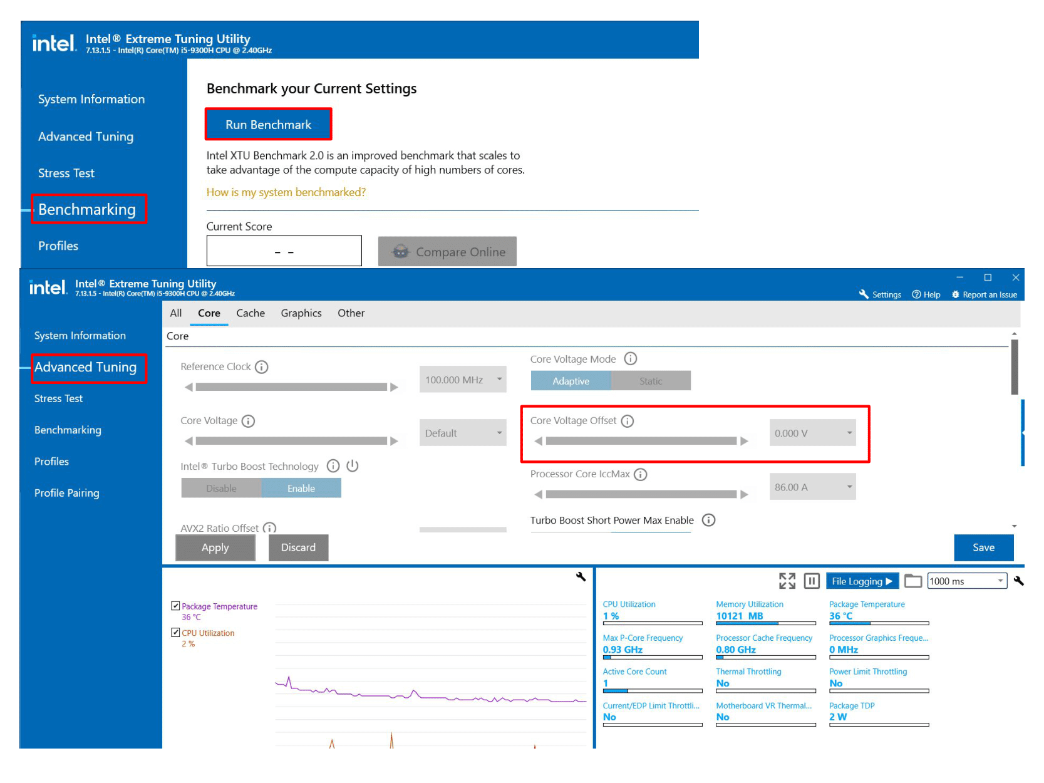Viewport: 1044px width, 783px height.
Task: Open Settings in the title bar
Action: (x=880, y=294)
